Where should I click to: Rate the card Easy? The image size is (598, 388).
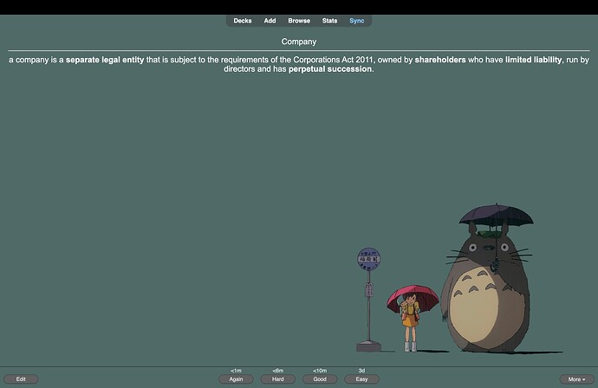pyautogui.click(x=362, y=379)
